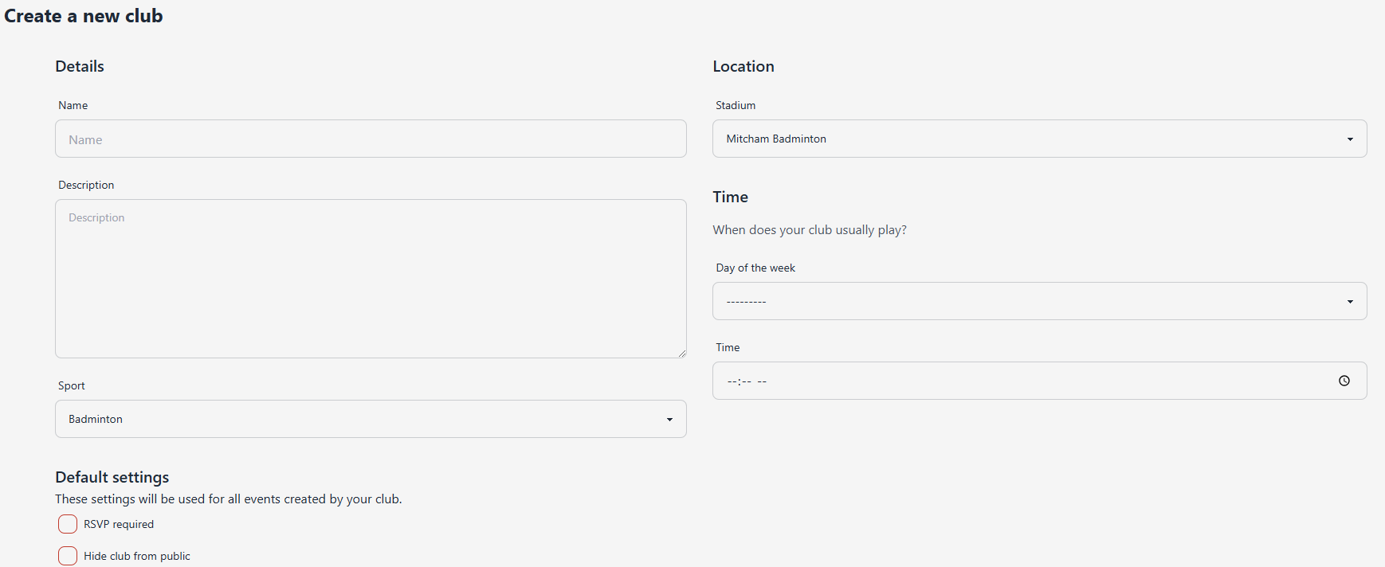Click the 'Sport' field label
The height and width of the screenshot is (567, 1385).
(x=71, y=385)
